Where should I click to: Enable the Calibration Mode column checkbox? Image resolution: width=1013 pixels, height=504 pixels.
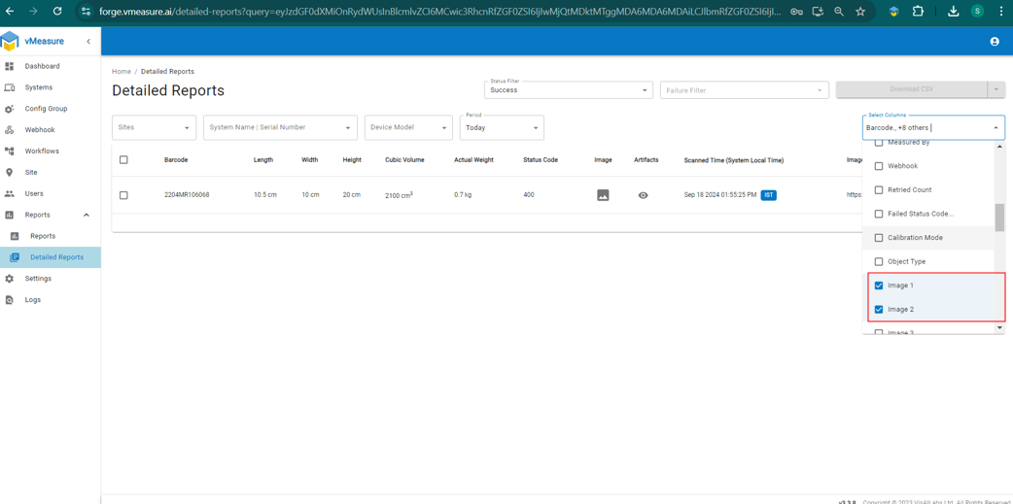click(879, 238)
